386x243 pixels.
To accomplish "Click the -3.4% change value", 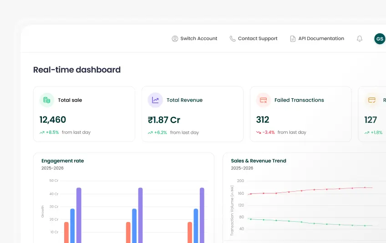I will pos(269,132).
